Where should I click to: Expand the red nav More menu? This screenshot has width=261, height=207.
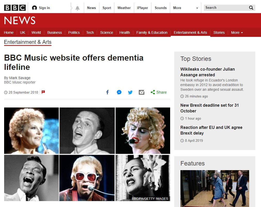237,32
